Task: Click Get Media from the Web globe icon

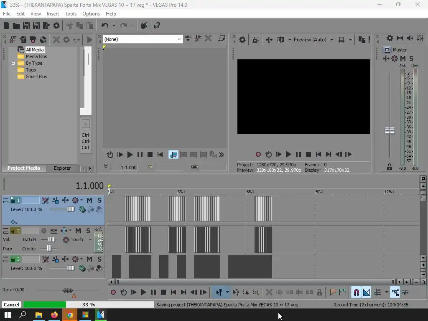Action: 43,40
